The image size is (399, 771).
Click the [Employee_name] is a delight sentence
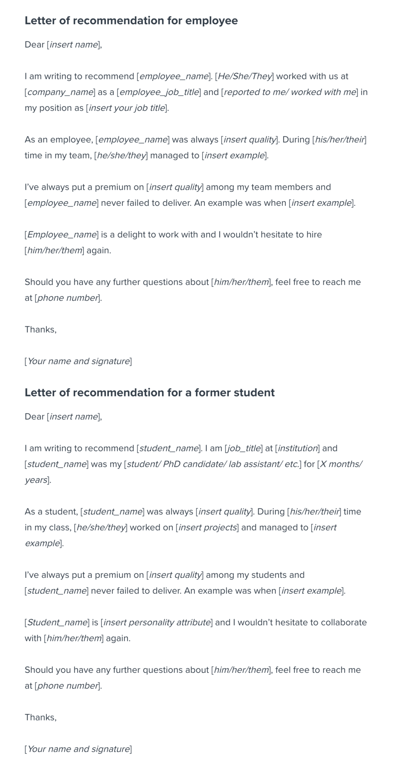(x=173, y=235)
